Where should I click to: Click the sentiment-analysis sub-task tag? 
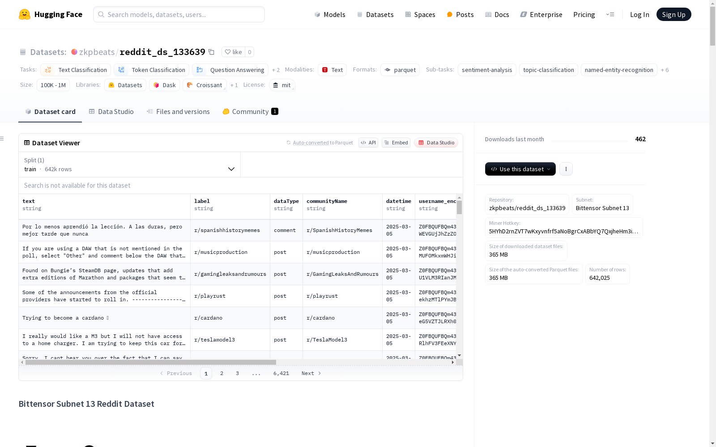tap(487, 70)
